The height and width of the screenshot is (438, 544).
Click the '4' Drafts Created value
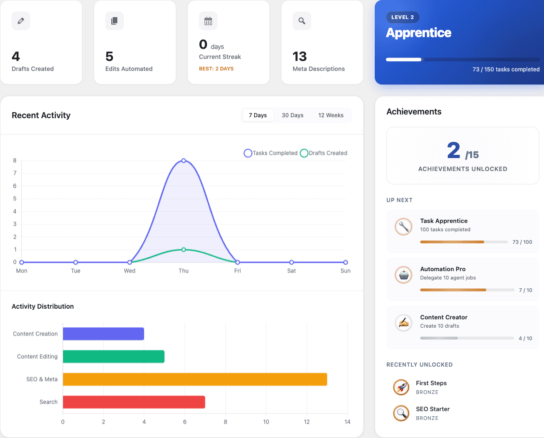click(16, 56)
